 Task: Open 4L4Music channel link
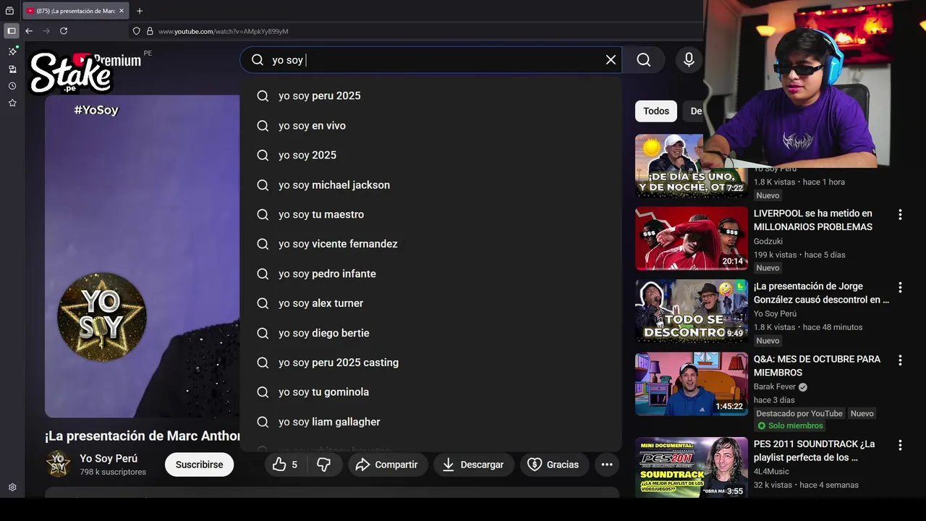coord(771,471)
